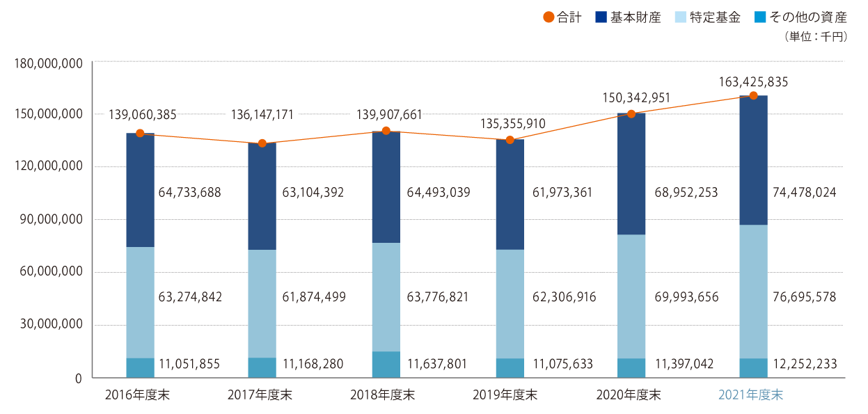
Task: Click the 2016年度末 axis label
Action: pos(137,395)
